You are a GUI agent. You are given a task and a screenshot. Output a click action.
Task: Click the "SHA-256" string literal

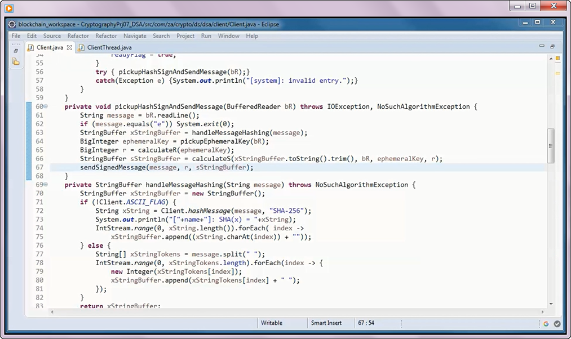(286, 211)
